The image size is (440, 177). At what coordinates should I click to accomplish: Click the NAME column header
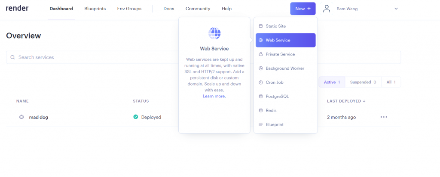(22, 101)
